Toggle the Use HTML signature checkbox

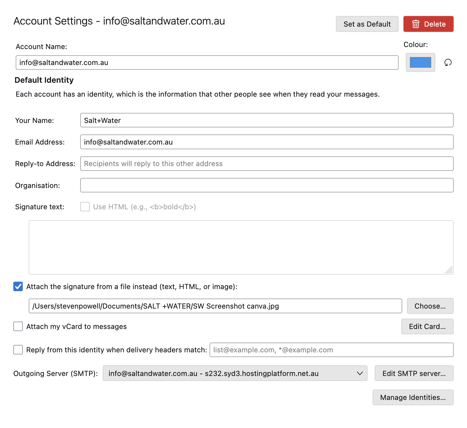pyautogui.click(x=85, y=207)
